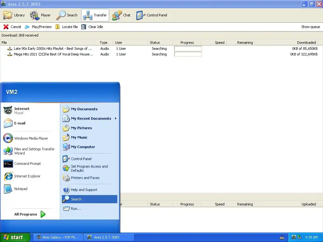Switch to the Transfer view

[95, 15]
